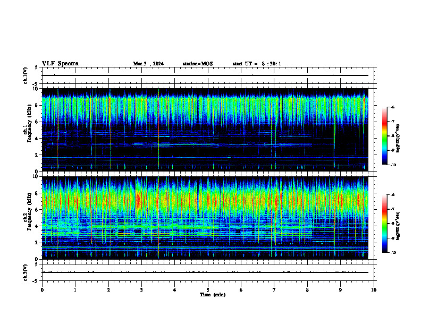This screenshot has height=325, width=421.
Task: Select the log(PSD) label beside ch.1 colour bar
Action: click(398, 138)
